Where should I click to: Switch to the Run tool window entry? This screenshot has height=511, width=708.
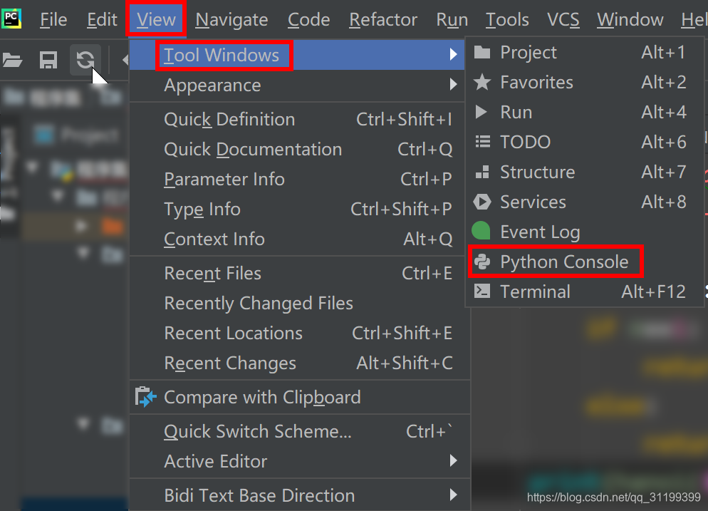coord(516,112)
